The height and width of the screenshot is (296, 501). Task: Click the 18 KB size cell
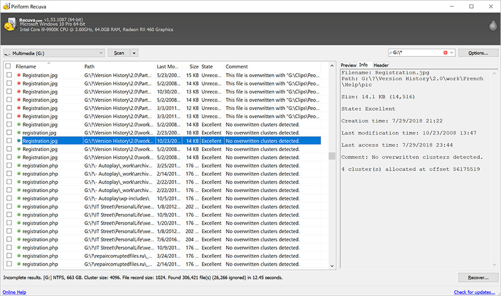(x=192, y=132)
